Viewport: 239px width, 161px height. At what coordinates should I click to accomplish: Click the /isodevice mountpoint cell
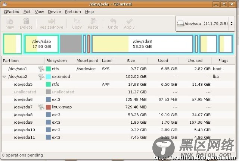86,69
